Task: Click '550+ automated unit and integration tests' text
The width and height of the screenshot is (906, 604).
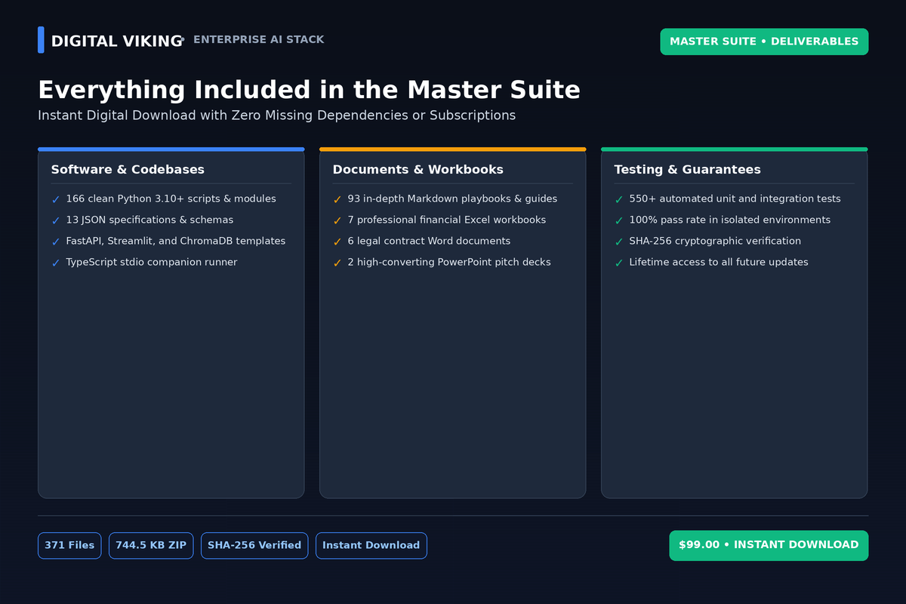Action: click(x=735, y=199)
